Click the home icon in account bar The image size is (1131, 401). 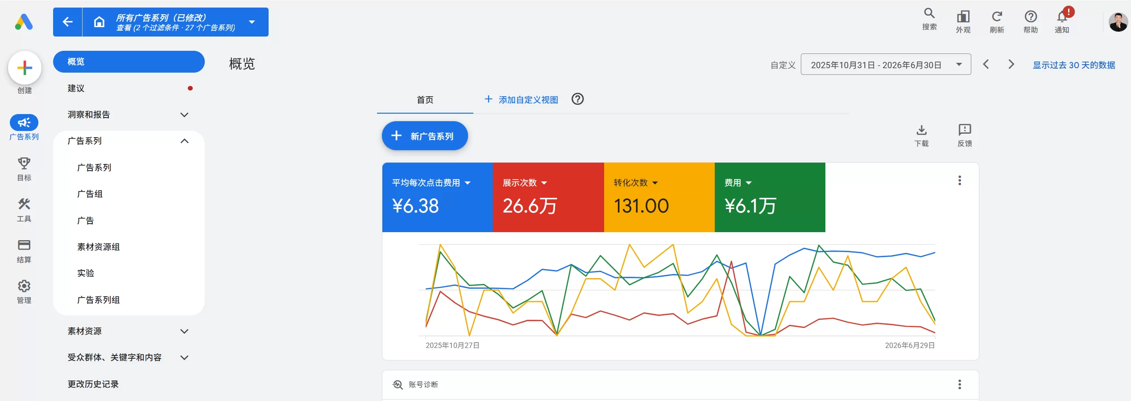tap(99, 22)
